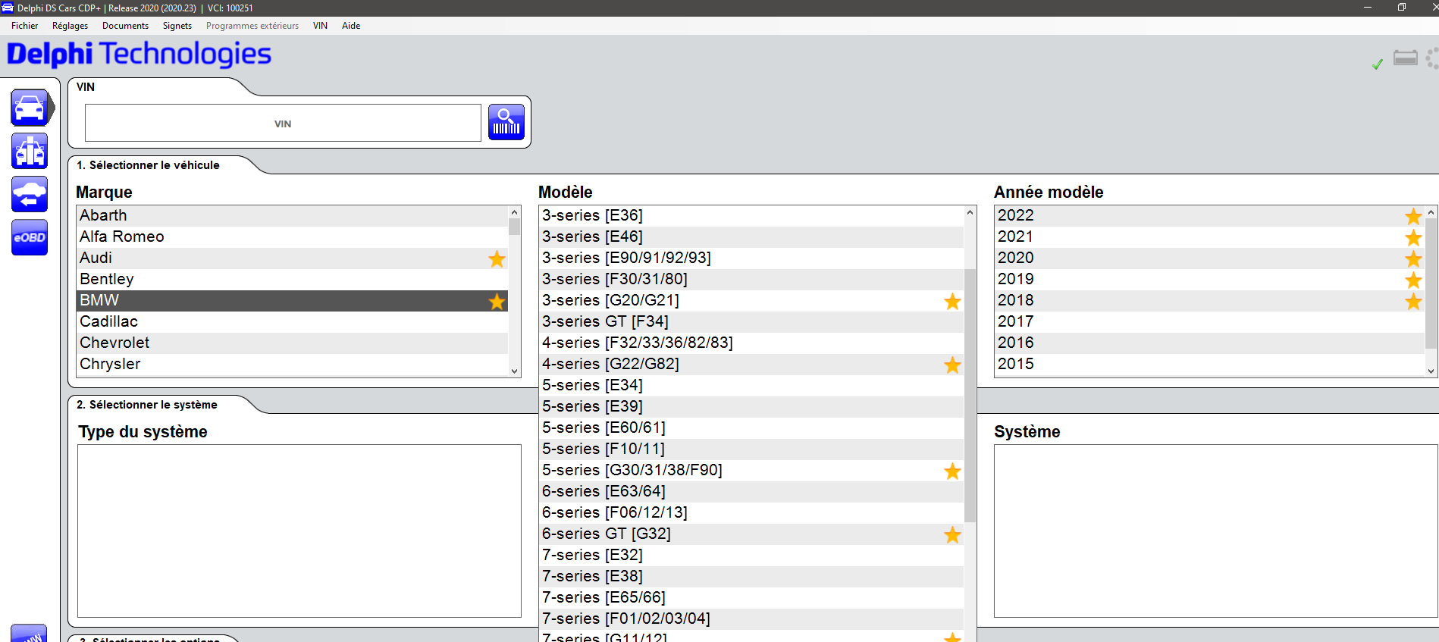The image size is (1439, 642).
Task: Choose model year 2016
Action: (x=1209, y=343)
